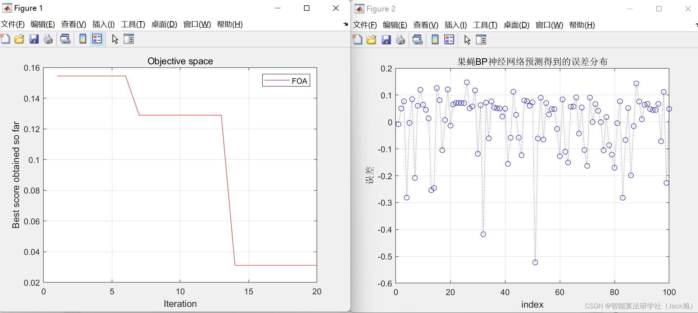Click MATLAB logo in Figure 2 title bar
The height and width of the screenshot is (313, 698).
click(359, 9)
